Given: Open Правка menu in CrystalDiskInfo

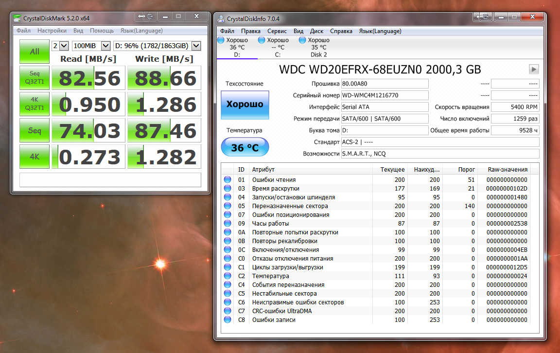Looking at the screenshot, I should [x=251, y=31].
